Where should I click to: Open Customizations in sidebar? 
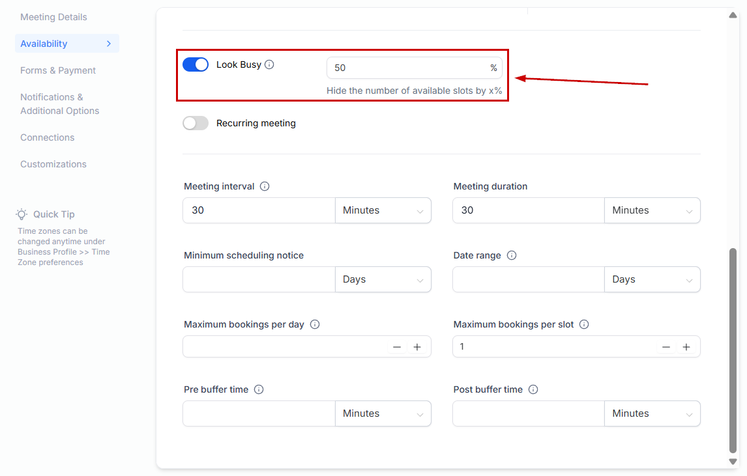coord(53,164)
